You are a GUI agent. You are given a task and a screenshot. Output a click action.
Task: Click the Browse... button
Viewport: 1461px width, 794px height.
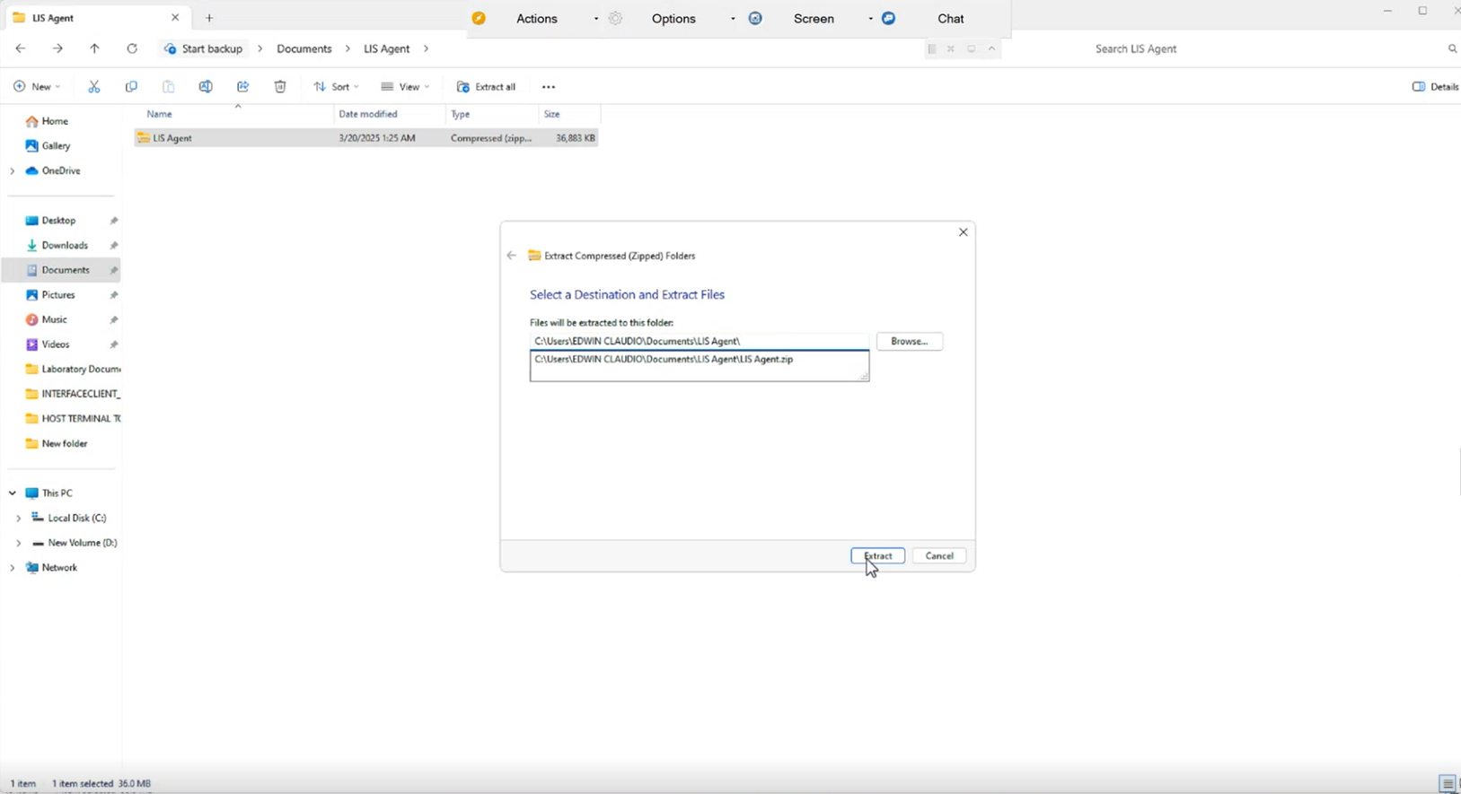click(x=910, y=342)
